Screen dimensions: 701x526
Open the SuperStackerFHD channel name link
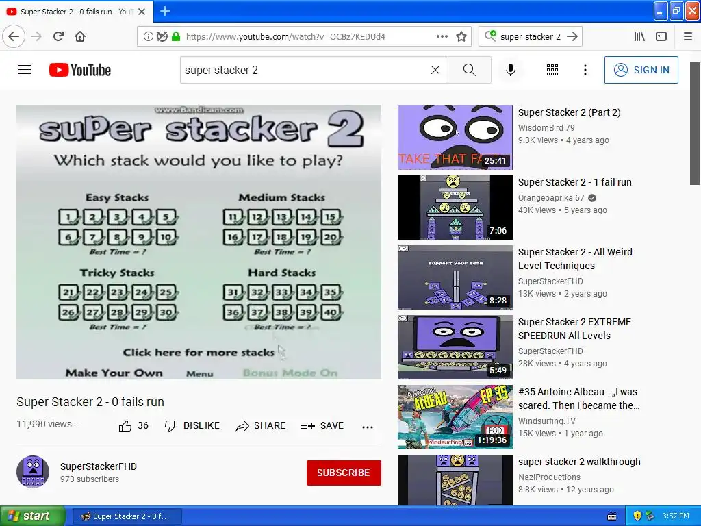(x=99, y=466)
